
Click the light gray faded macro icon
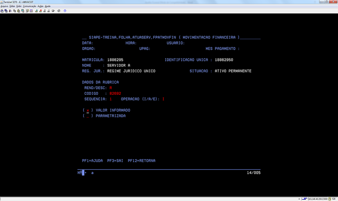coord(48,11)
